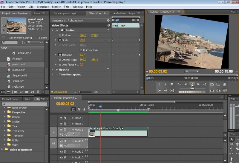This screenshot has height=163, width=239.
Task: Click the Go to In Point button
Action: [179, 84]
